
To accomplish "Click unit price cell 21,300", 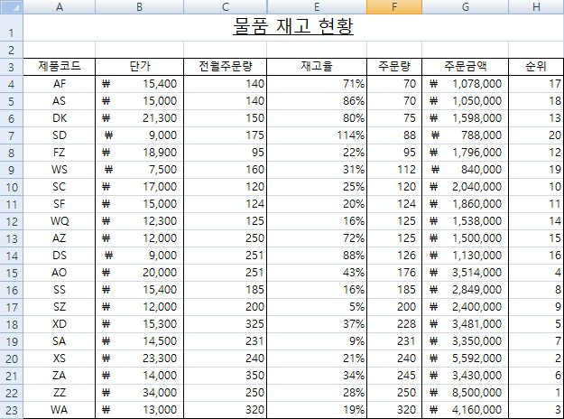I will click(x=140, y=118).
